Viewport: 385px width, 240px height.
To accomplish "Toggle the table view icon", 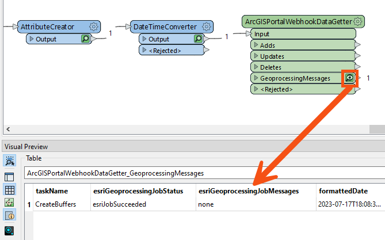I will (x=10, y=190).
